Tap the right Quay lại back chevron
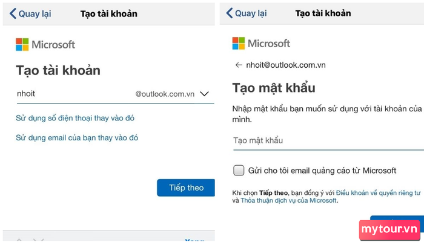 coord(230,13)
